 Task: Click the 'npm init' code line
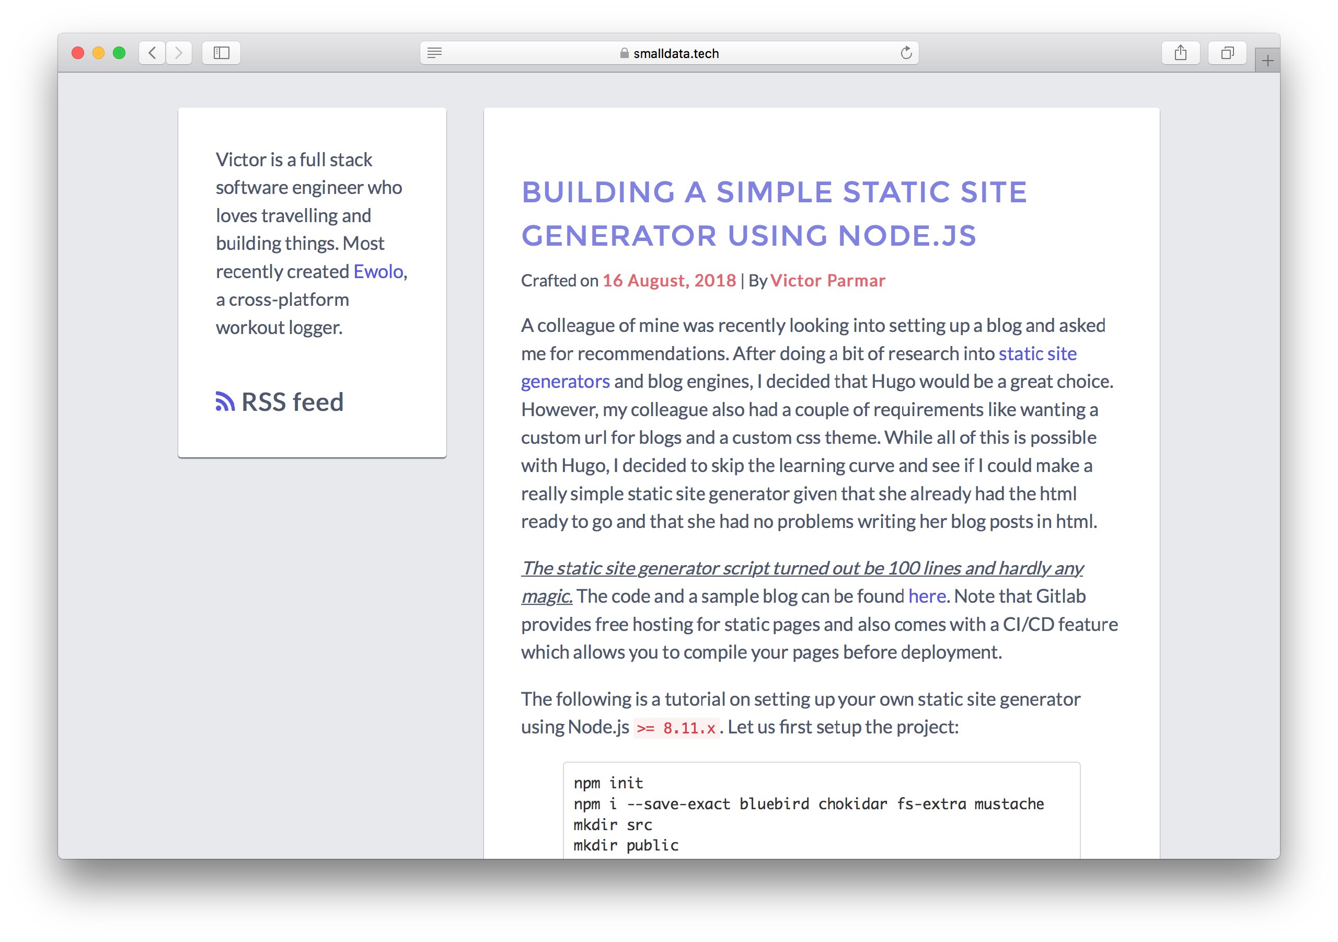608,783
